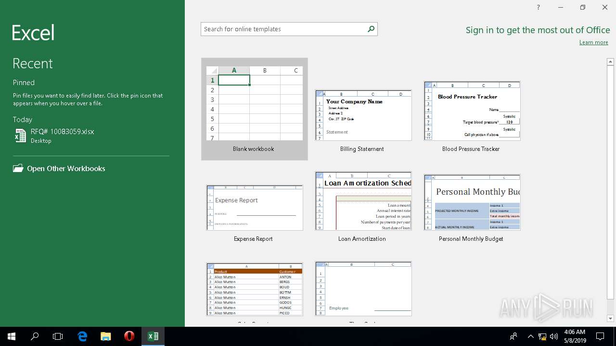Image resolution: width=616 pixels, height=346 pixels.
Task: Click the scroll down arrow of templates list
Action: click(610, 318)
